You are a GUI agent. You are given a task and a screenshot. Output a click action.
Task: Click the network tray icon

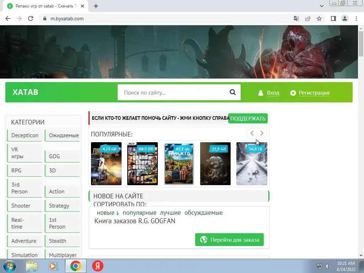[x=320, y=266]
